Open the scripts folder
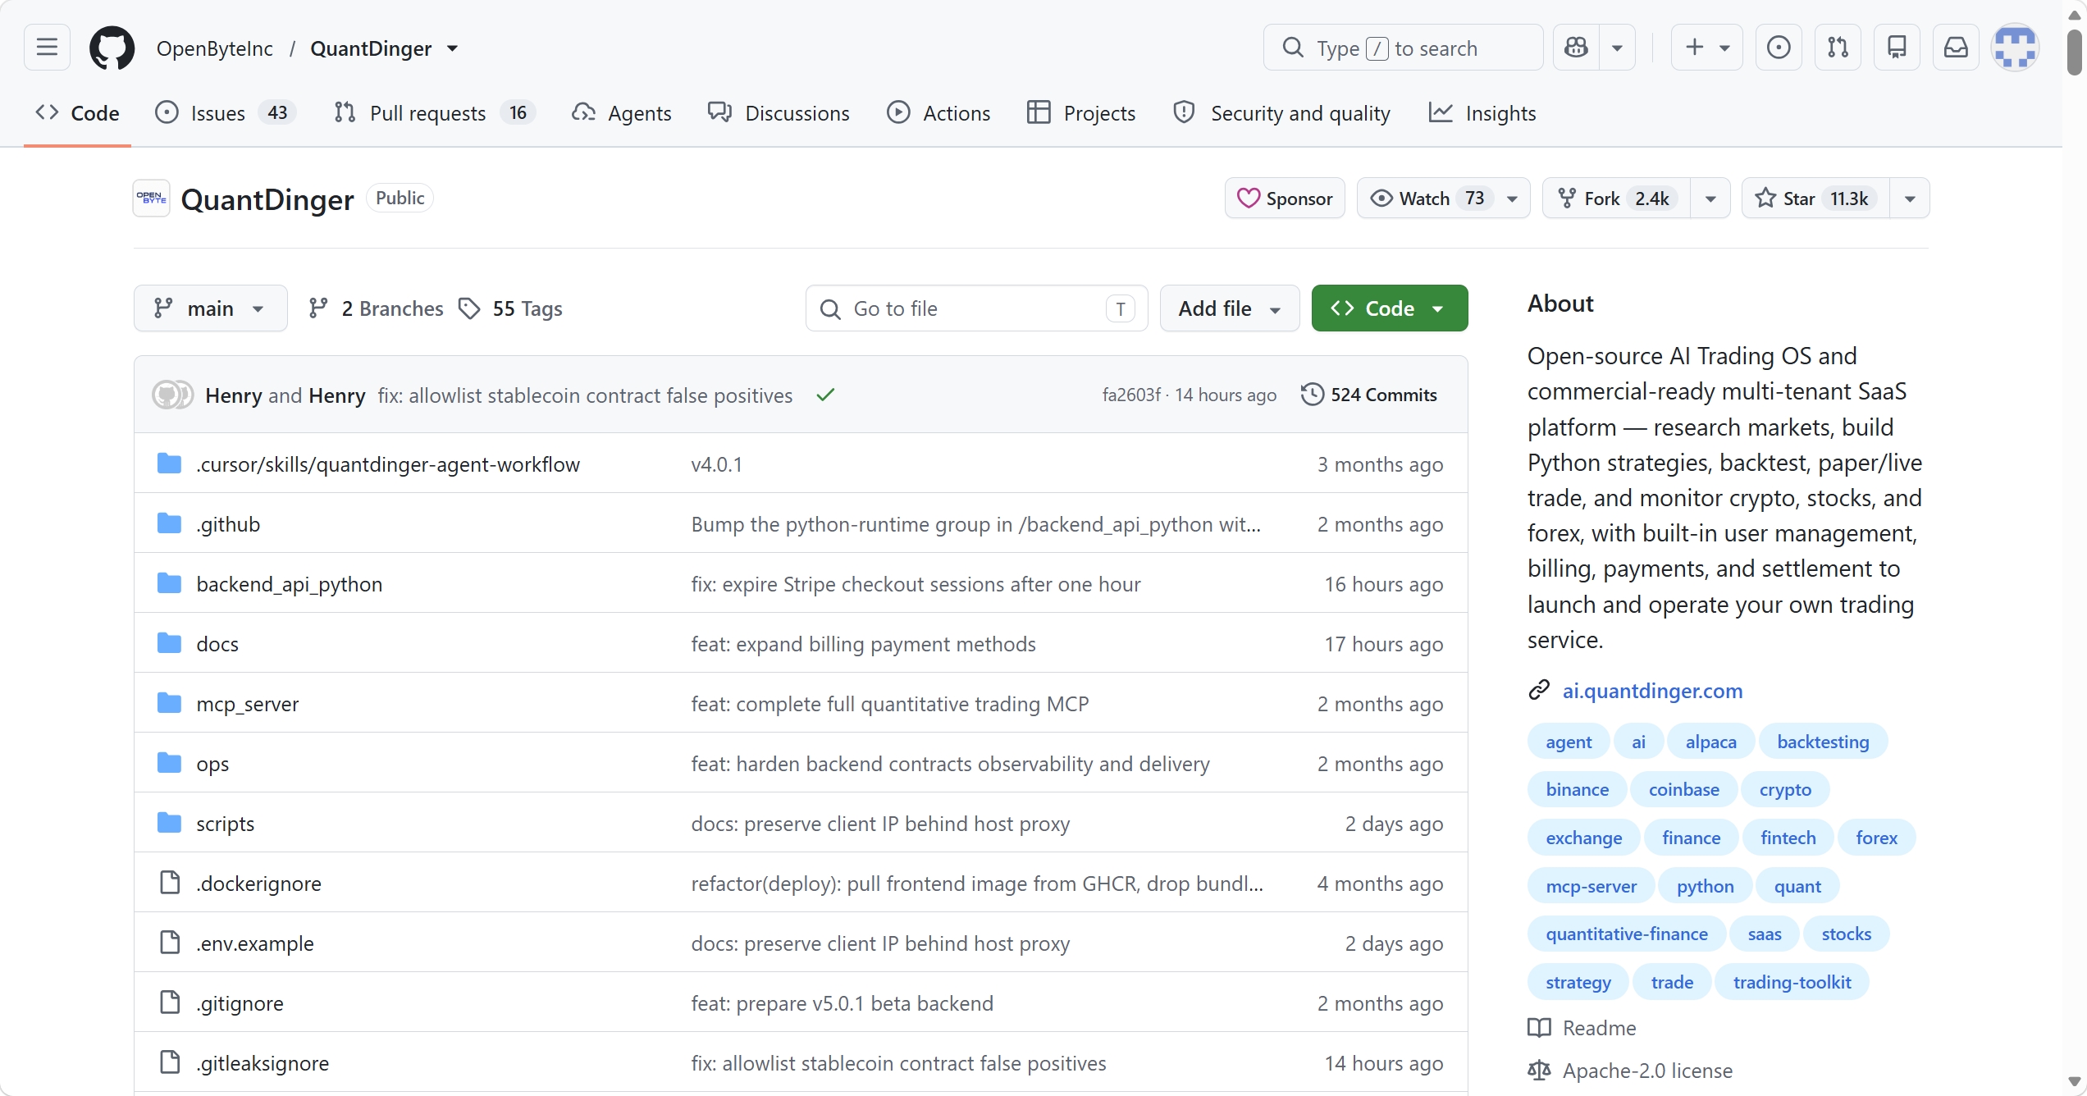The width and height of the screenshot is (2087, 1096). coord(226,824)
